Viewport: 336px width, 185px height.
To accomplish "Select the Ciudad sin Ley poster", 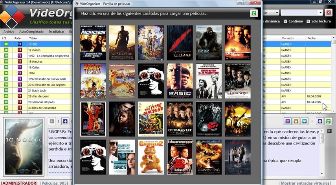I will tap(180, 119).
